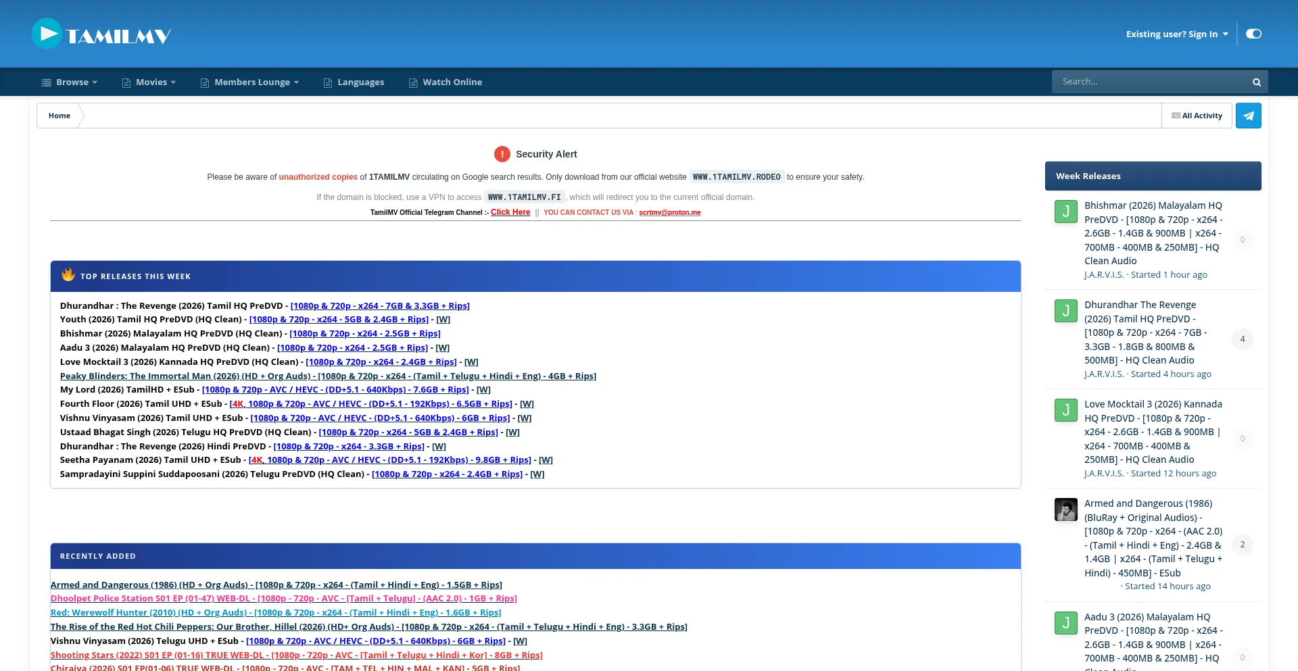Open Armed and Dangerous 1.5GB recently added link
The height and width of the screenshot is (671, 1298).
pyautogui.click(x=277, y=585)
